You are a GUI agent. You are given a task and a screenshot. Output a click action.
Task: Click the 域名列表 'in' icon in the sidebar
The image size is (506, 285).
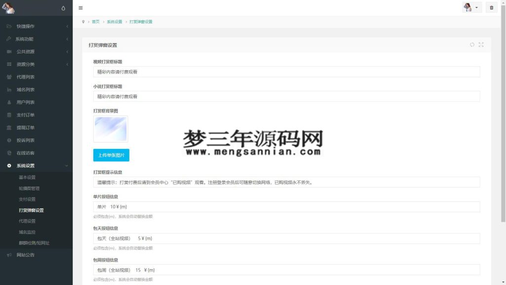click(8, 90)
